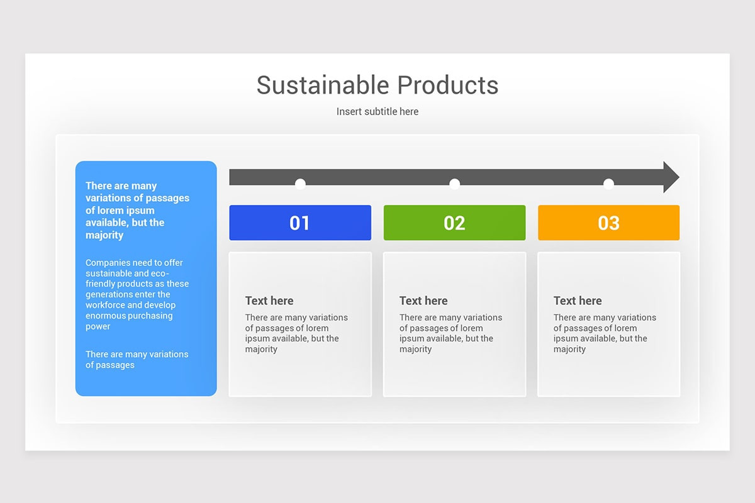Click Text here heading in middle card
Screen dimensions: 755x503
(423, 301)
